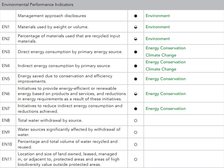
Task: Click the half-filled circle for EN1
Action: pos(136,27)
